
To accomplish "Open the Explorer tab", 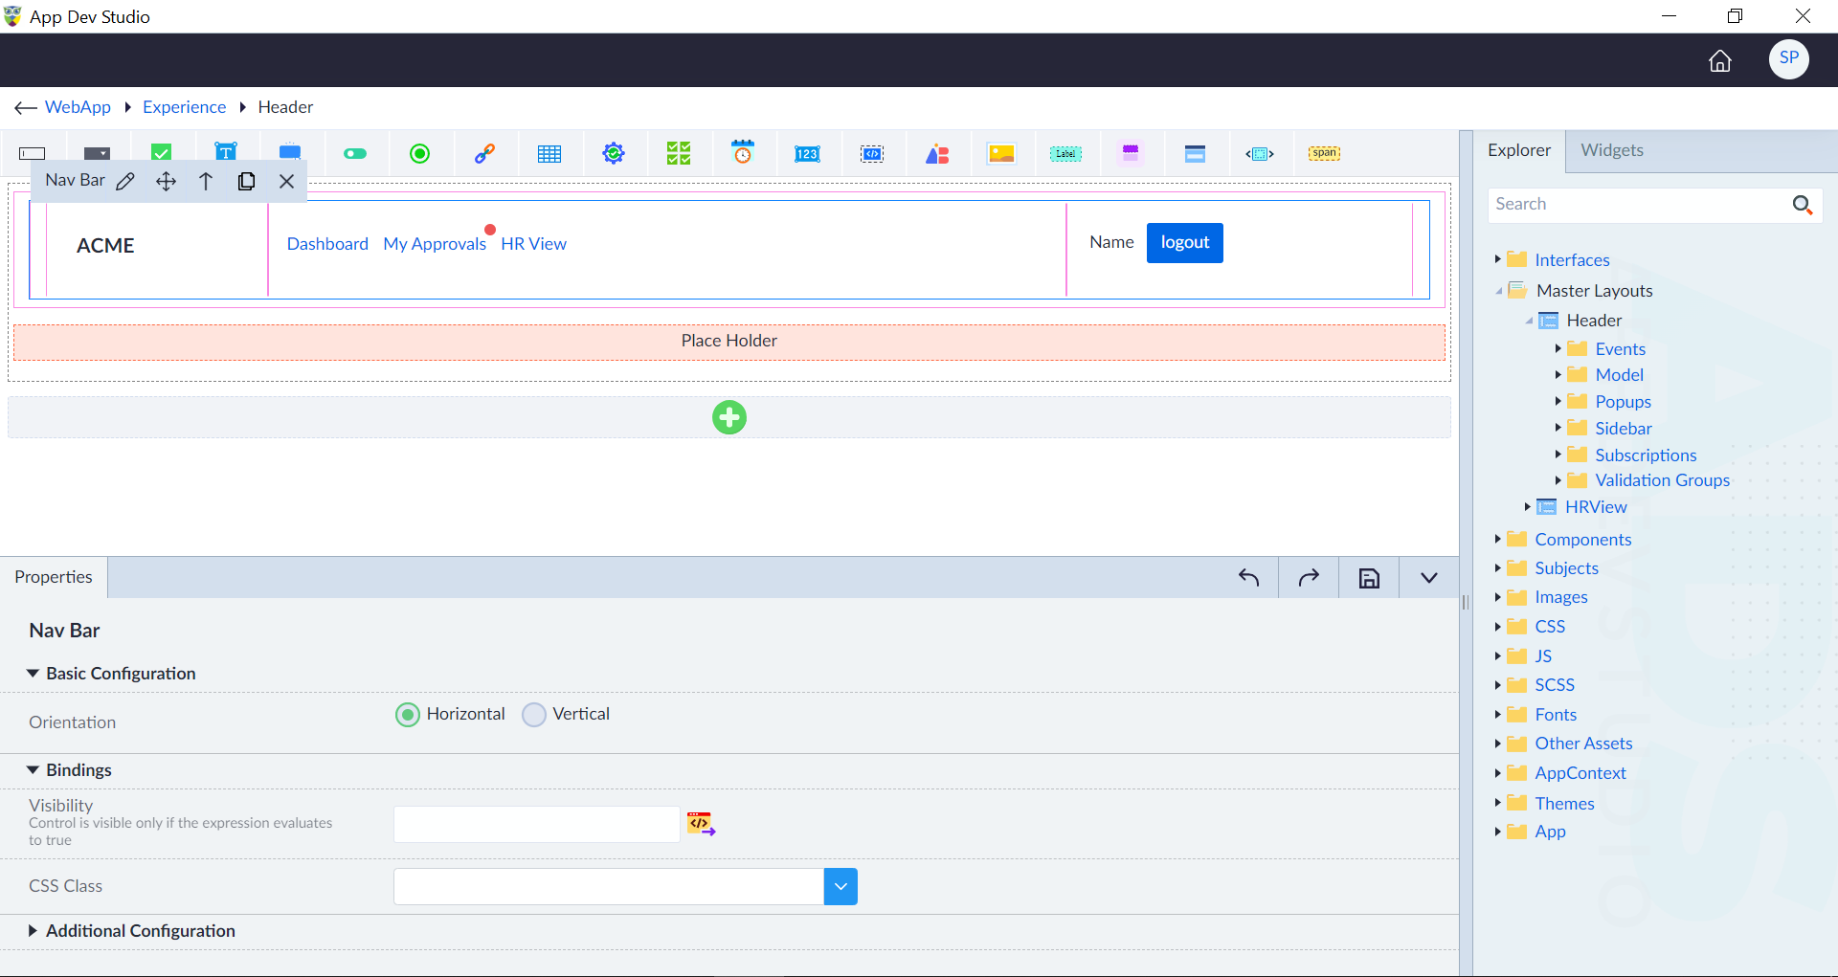I will pos(1519,150).
